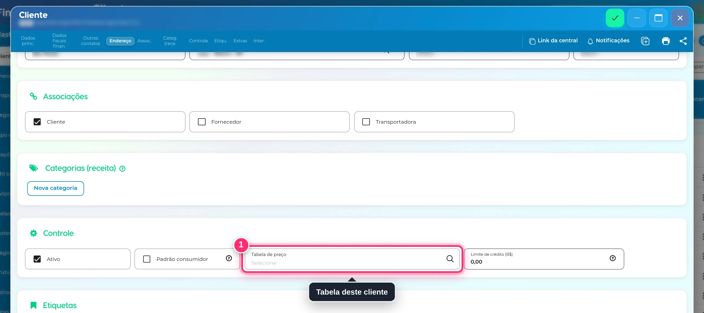Screen dimensions: 704x313
Task: Click search magnifier in Tabela de preço
Action: click(450, 258)
